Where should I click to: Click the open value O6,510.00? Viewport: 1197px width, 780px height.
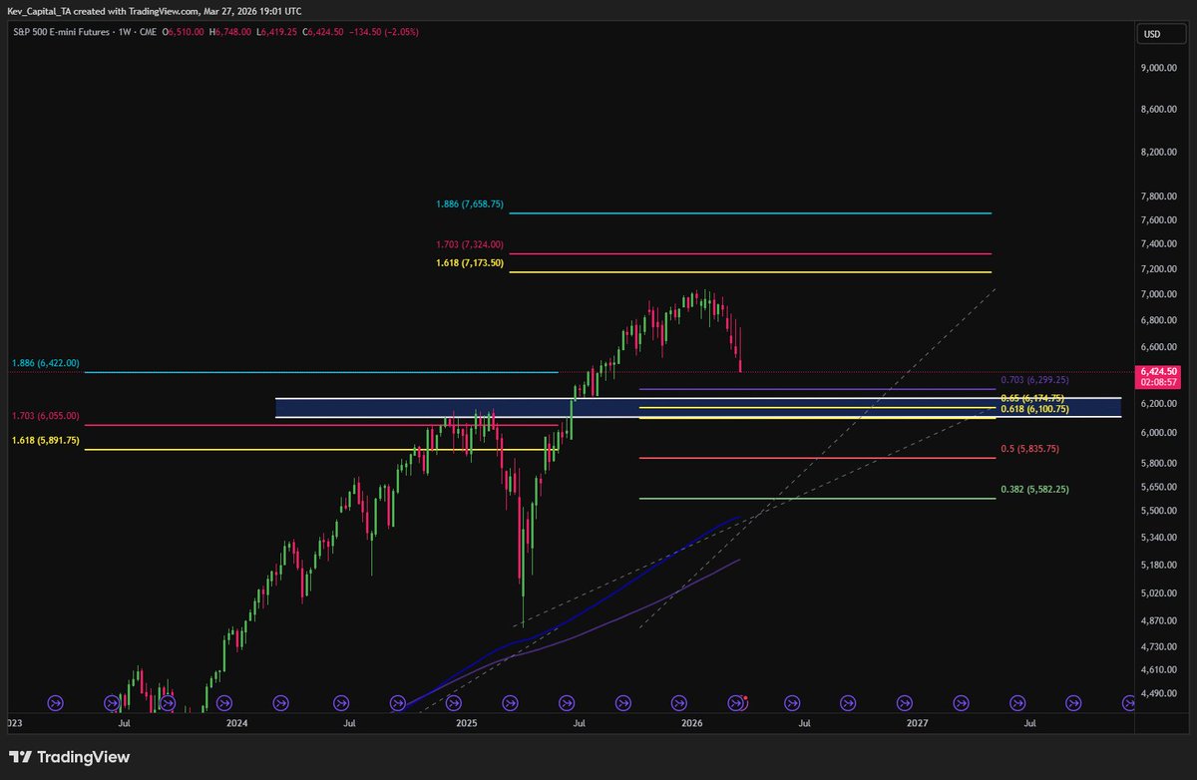point(183,32)
